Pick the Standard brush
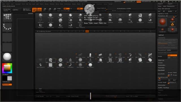The image size is (181, 102). pos(120,21)
